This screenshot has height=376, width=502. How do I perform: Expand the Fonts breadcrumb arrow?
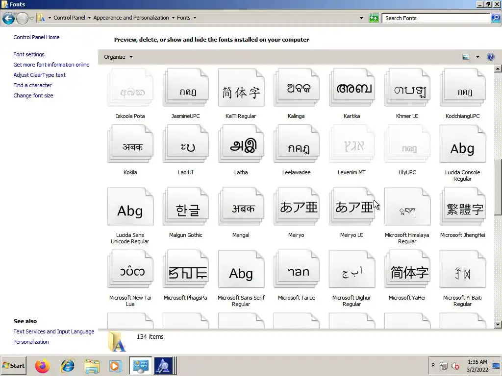195,18
